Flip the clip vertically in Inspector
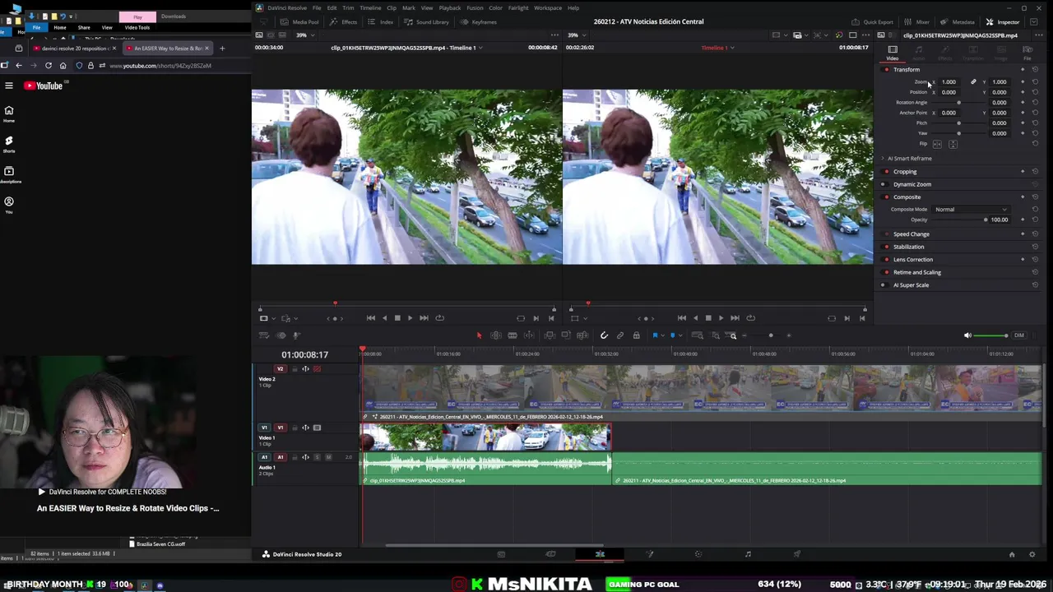 click(x=953, y=144)
